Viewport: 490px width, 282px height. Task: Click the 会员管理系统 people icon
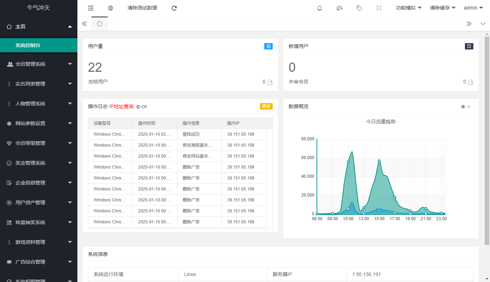click(10, 64)
